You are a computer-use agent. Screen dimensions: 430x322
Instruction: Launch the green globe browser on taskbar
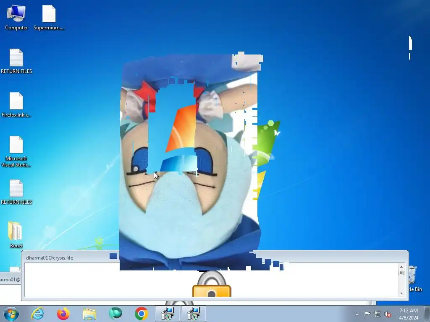coord(115,314)
